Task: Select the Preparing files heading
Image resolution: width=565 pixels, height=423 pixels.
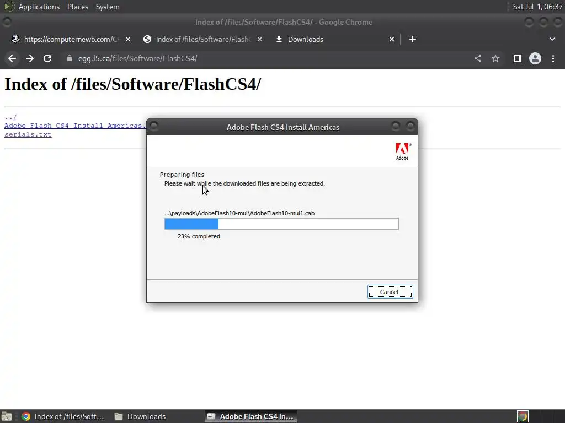Action: coord(182,175)
